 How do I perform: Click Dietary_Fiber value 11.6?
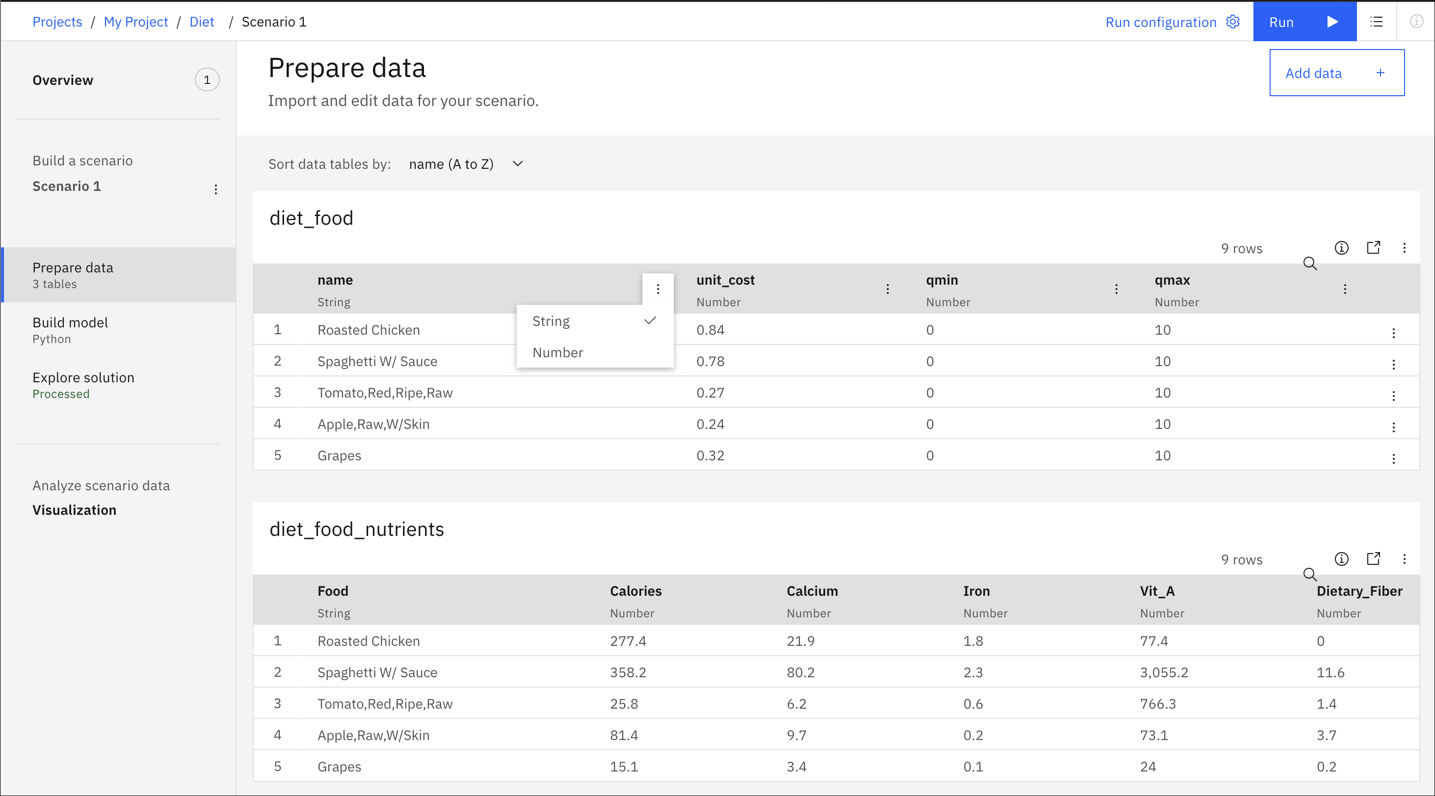coord(1330,672)
